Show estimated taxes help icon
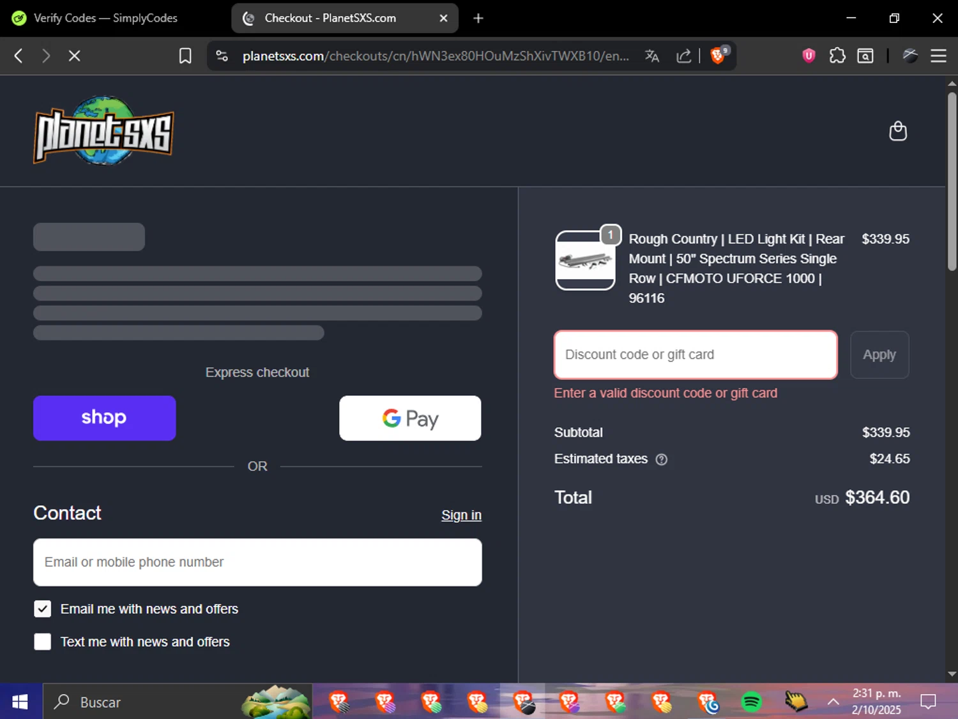The width and height of the screenshot is (958, 719). coord(662,459)
